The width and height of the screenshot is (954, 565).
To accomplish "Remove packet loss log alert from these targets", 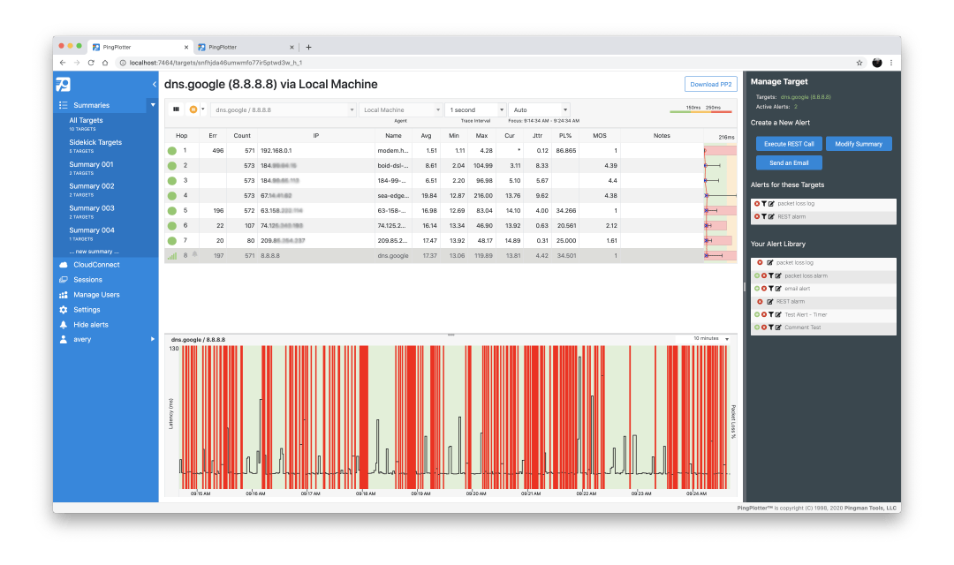I will (758, 203).
